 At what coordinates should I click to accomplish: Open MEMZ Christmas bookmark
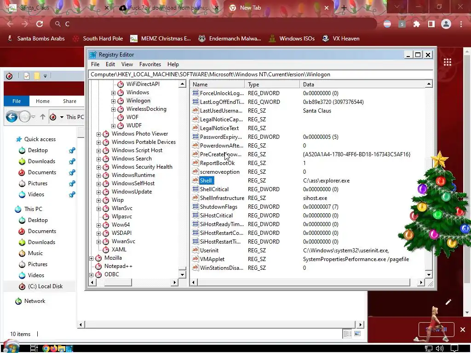coord(161,39)
